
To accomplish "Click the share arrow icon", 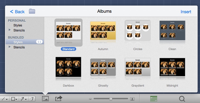I will click(59, 98).
